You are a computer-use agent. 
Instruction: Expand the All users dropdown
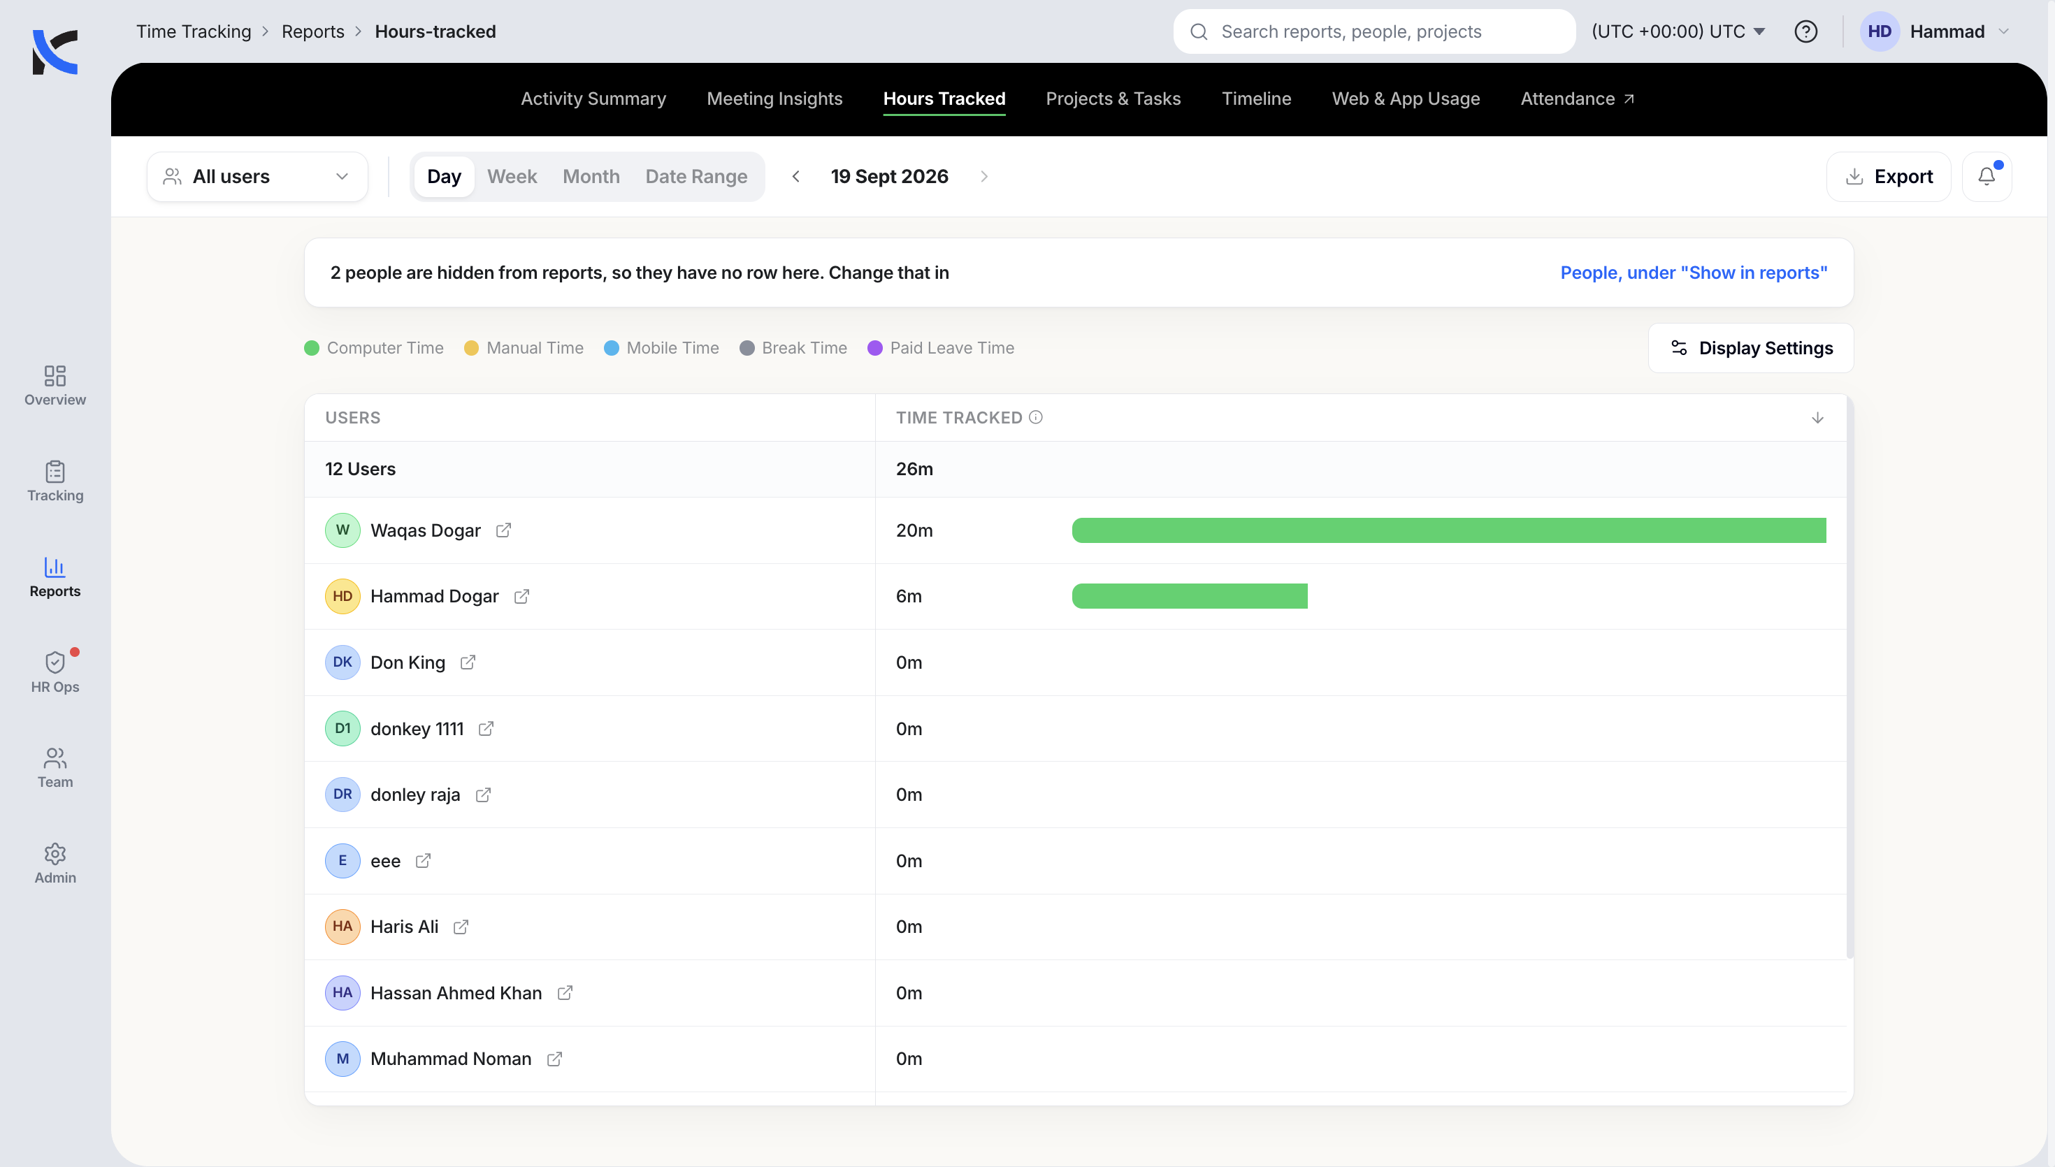tap(257, 176)
